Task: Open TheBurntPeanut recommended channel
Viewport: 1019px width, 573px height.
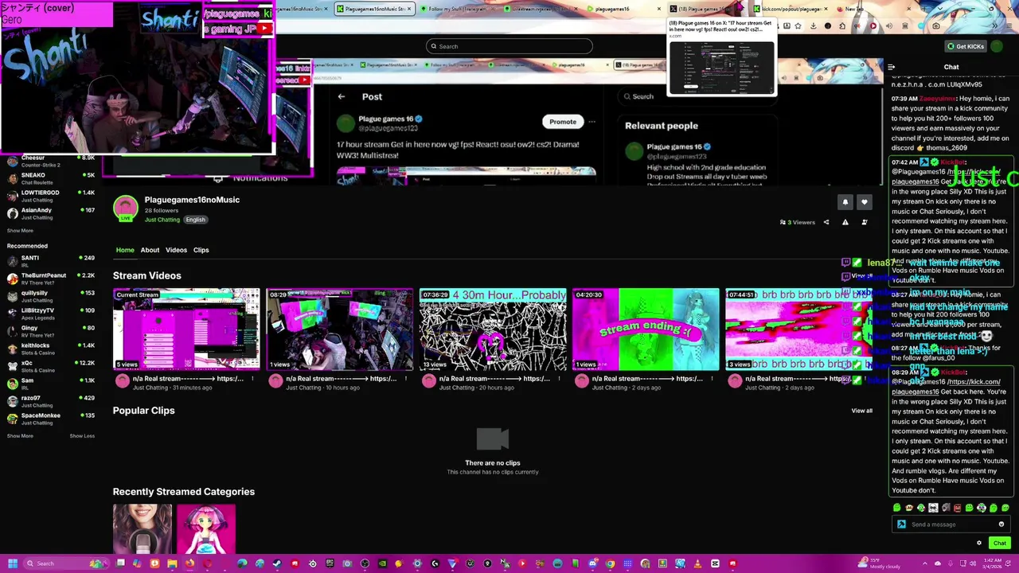Action: point(49,279)
